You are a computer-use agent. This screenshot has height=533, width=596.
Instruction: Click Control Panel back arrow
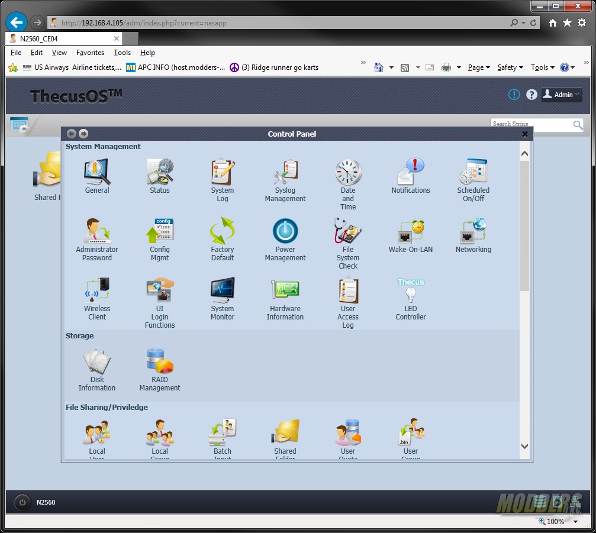(71, 134)
